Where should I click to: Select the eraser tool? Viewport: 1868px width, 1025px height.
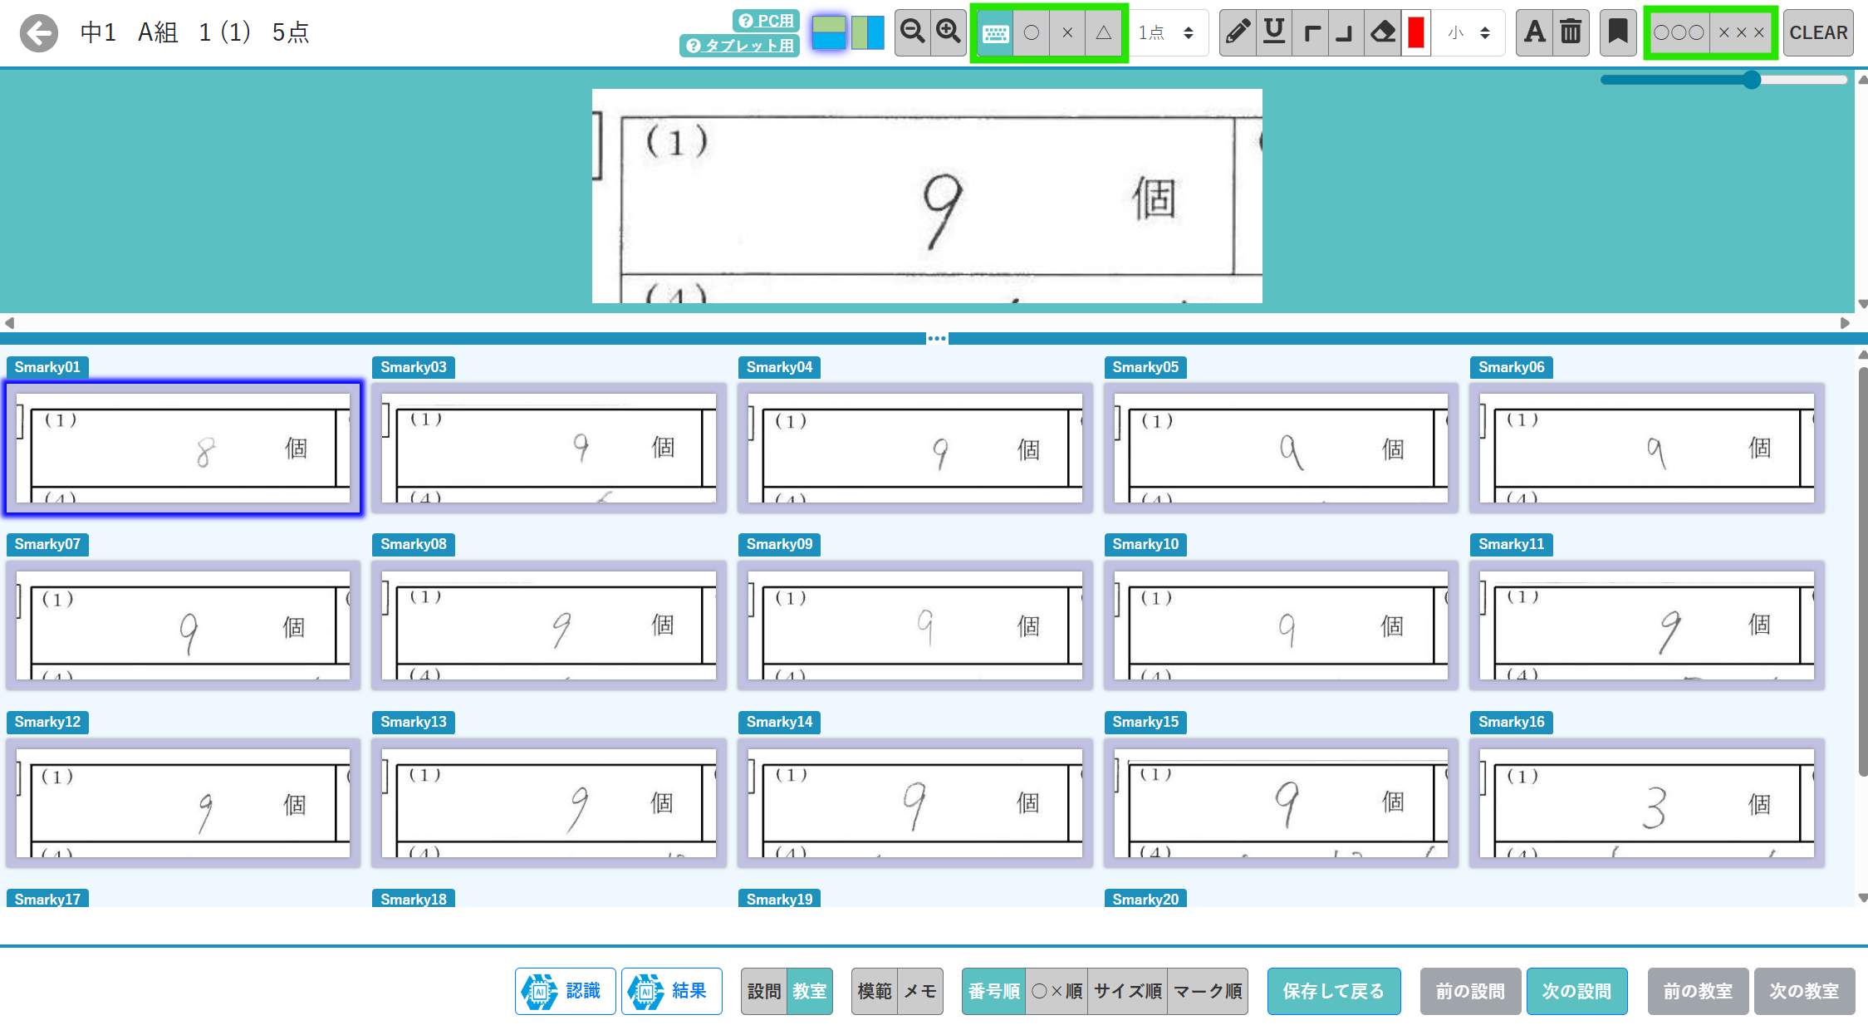pos(1382,32)
